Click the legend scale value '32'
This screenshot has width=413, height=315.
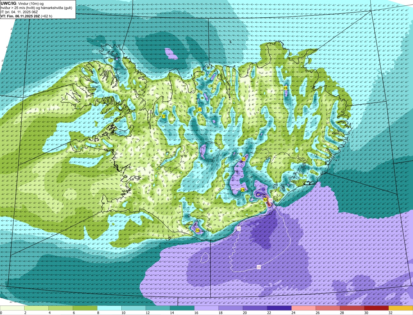pyautogui.click(x=390, y=313)
